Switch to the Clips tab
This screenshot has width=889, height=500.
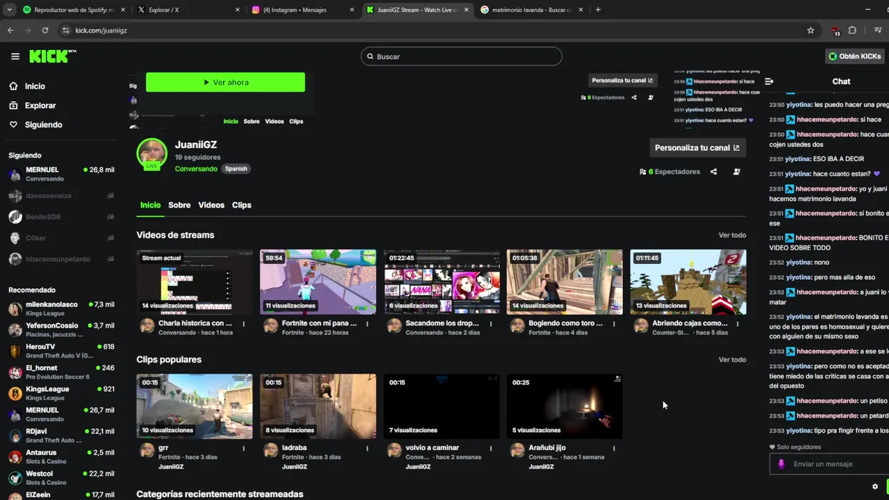242,205
